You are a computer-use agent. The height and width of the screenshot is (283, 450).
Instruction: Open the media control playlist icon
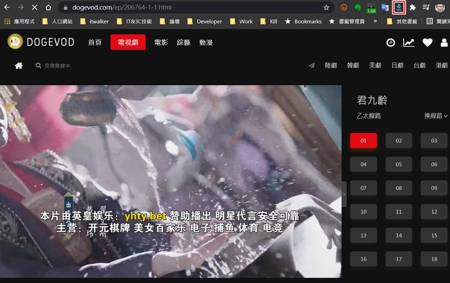426,7
